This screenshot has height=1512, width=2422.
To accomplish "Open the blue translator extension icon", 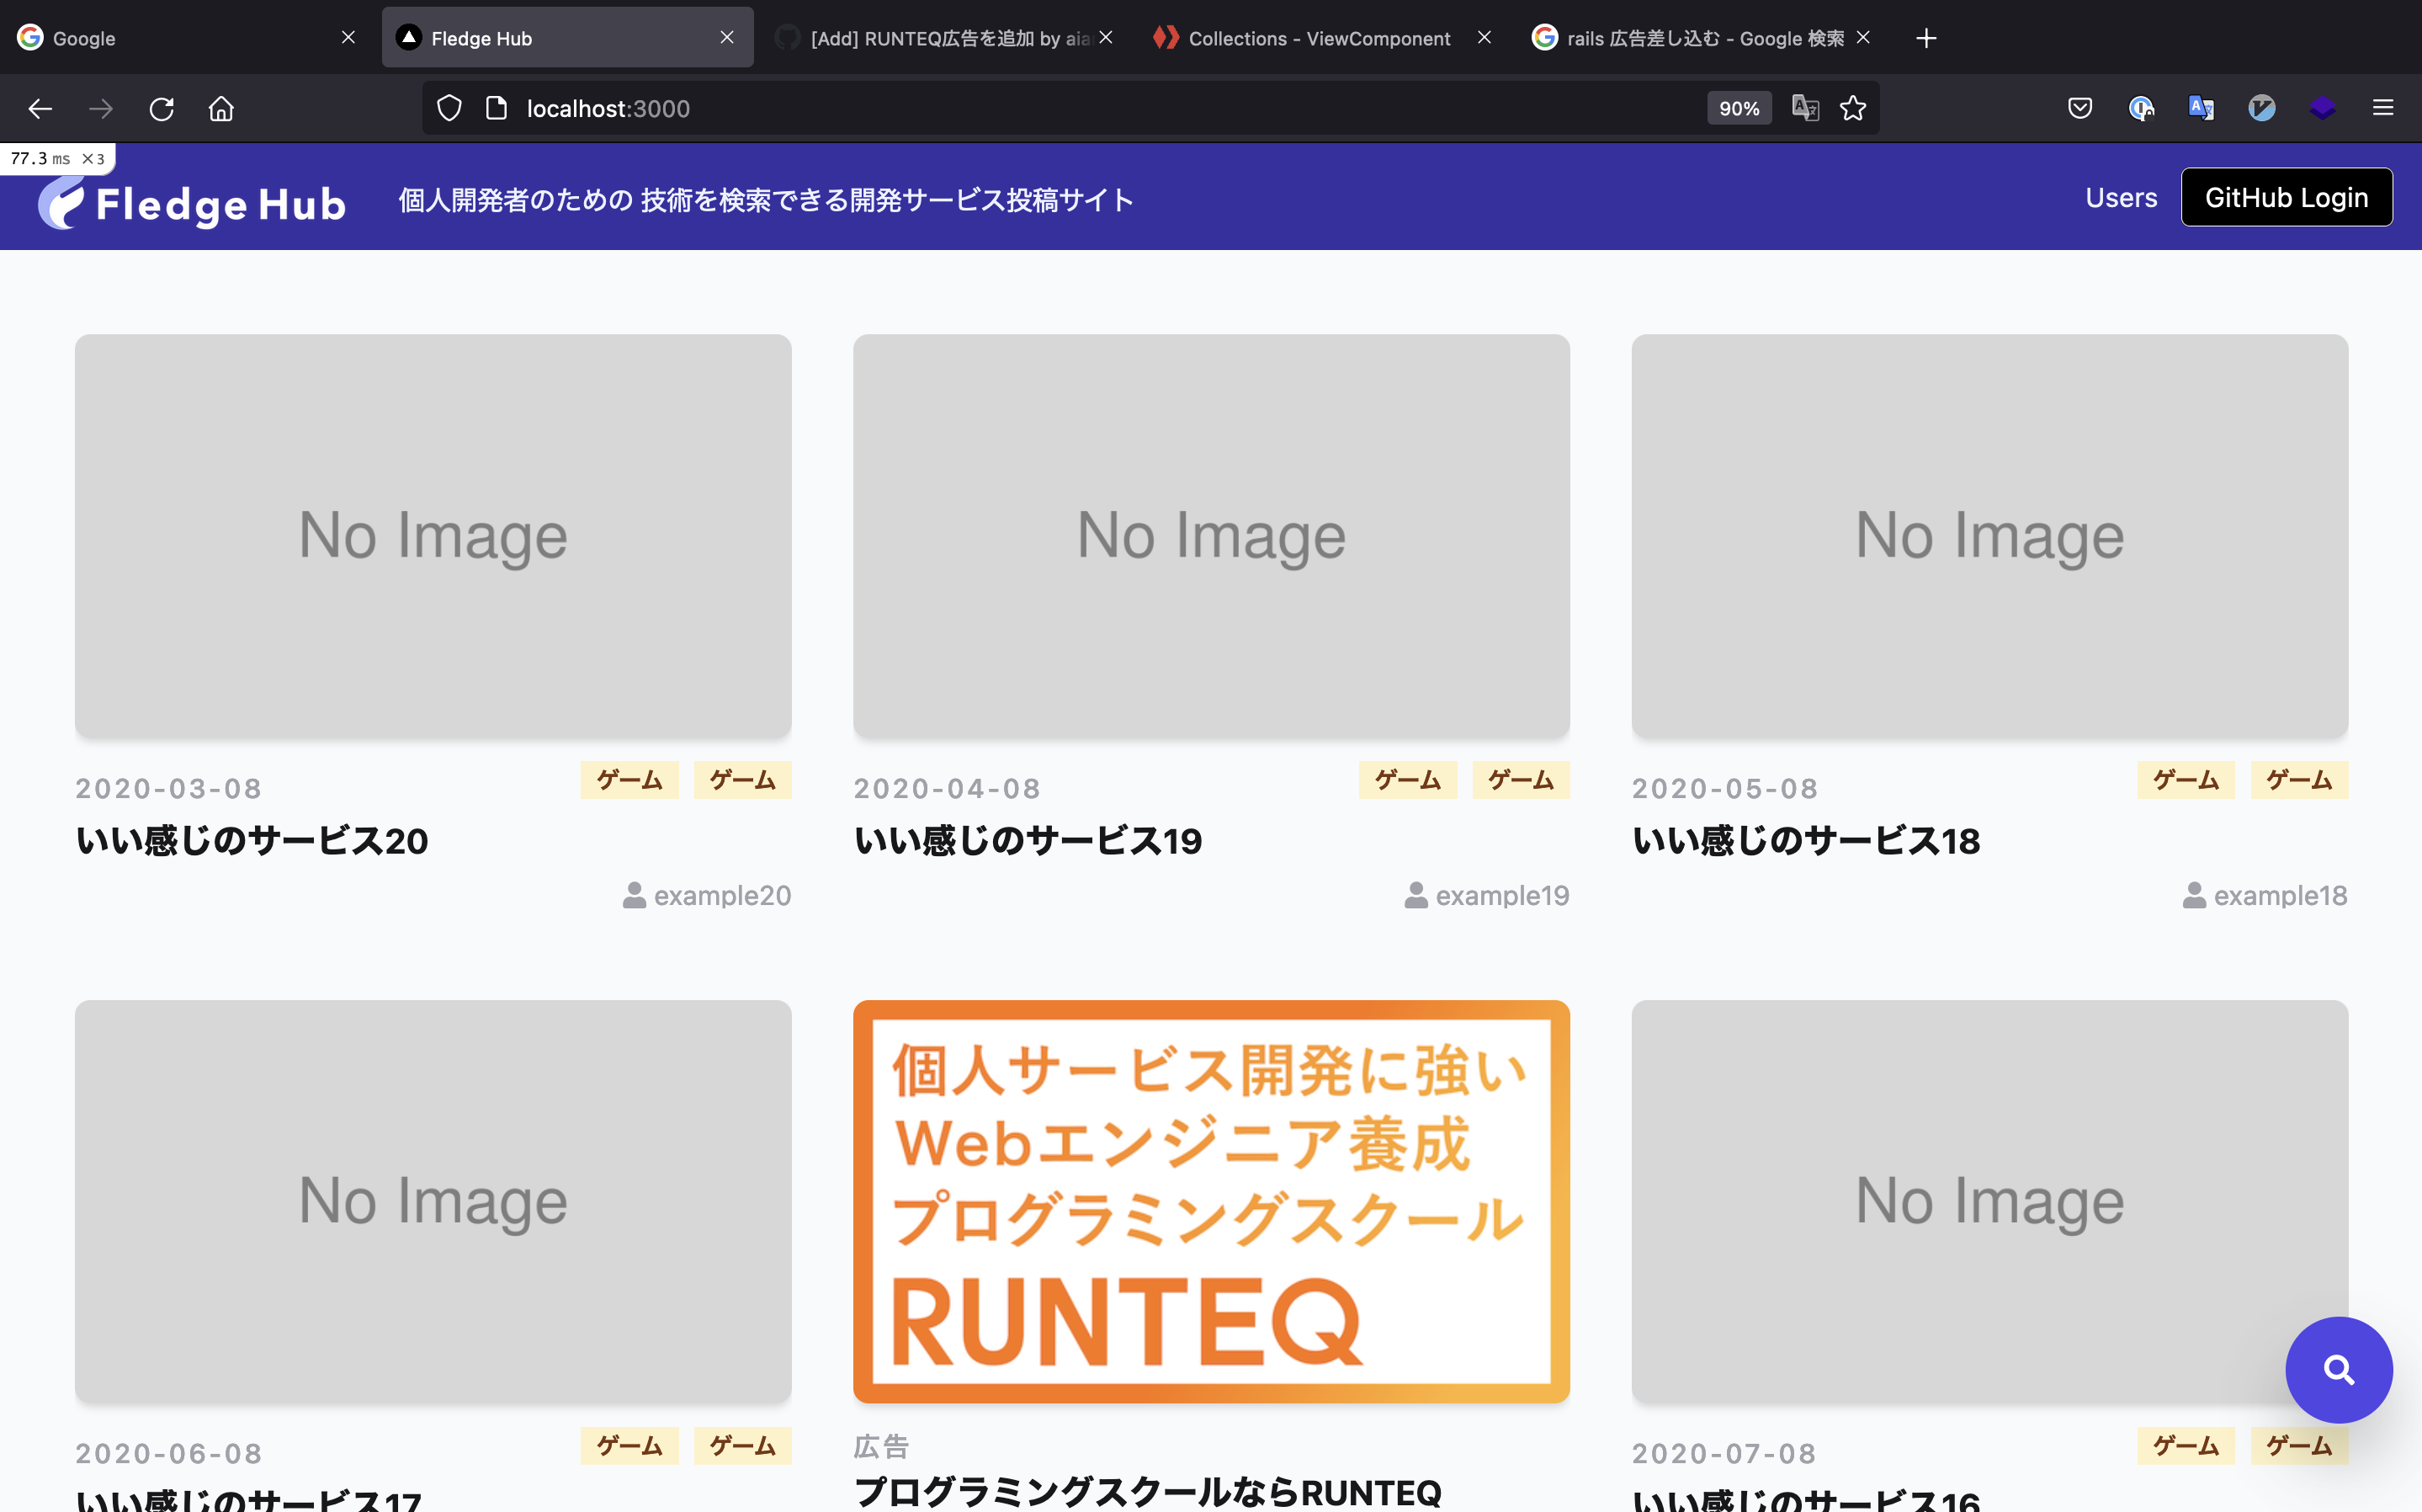I will 2201,108.
